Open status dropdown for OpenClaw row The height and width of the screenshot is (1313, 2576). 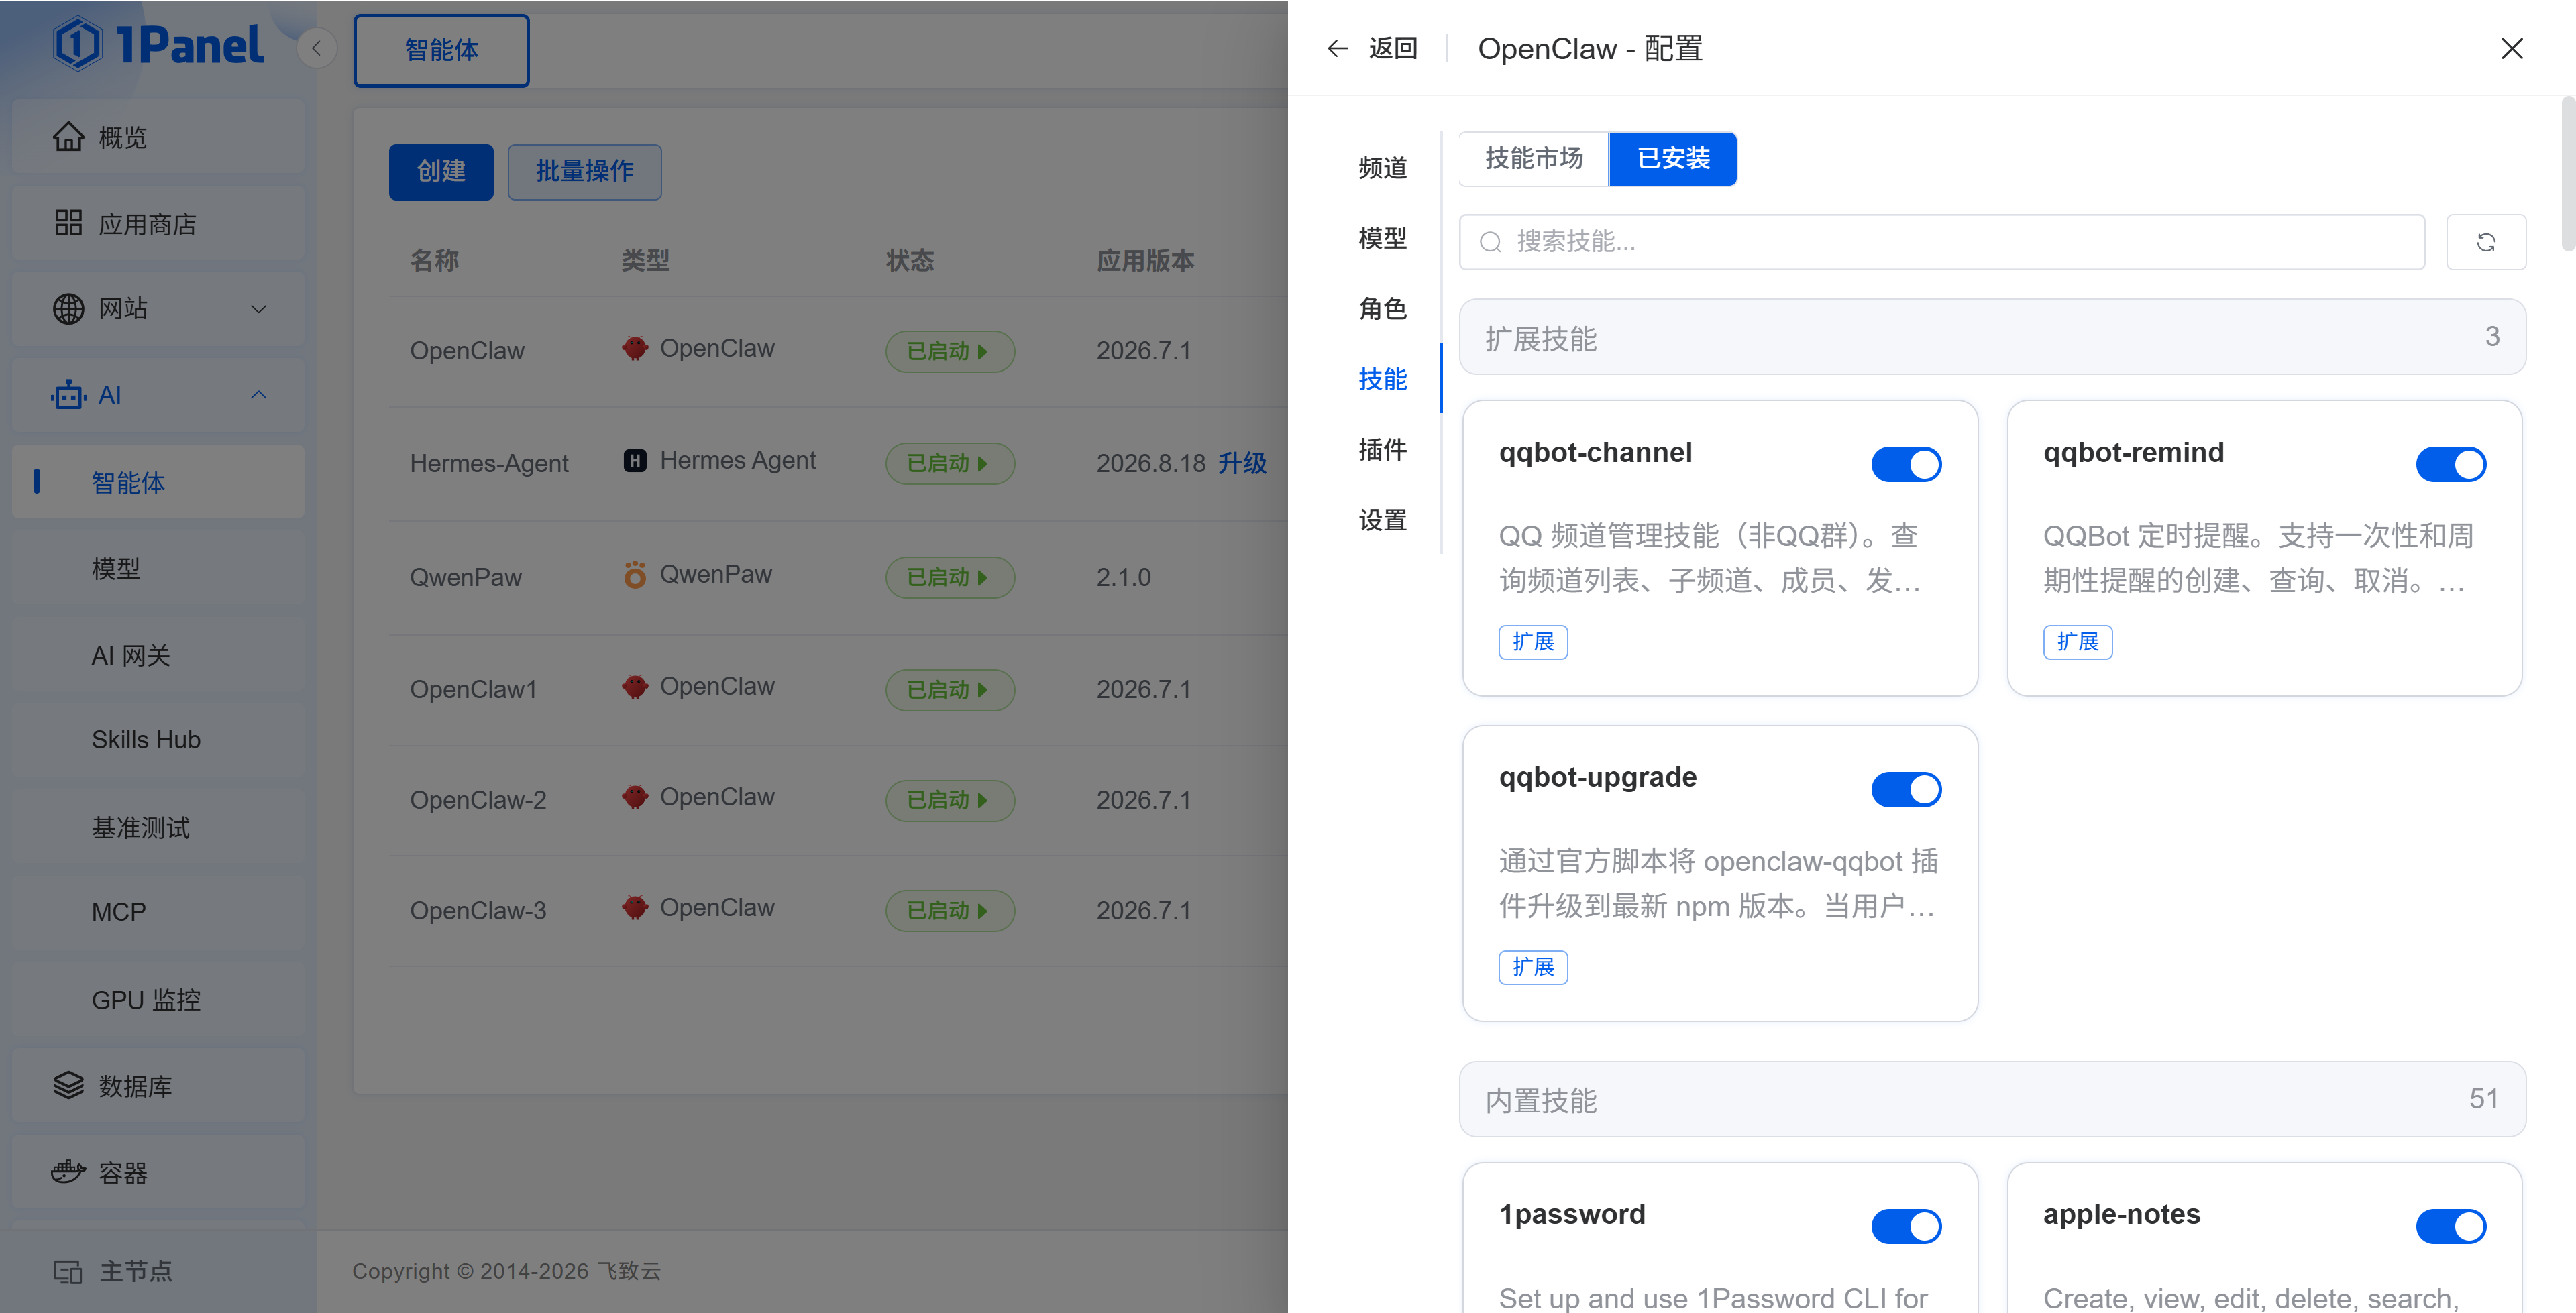(x=949, y=352)
